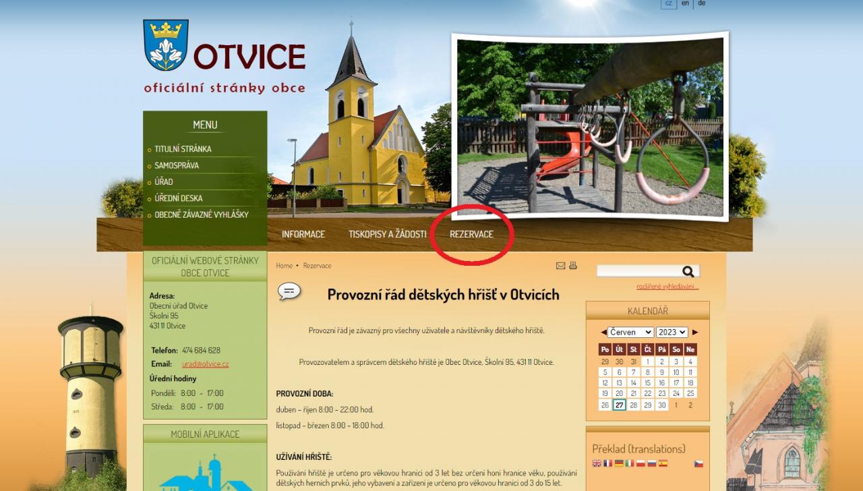Open the Červen month dropdown
Viewport: 863px width, 491px height.
coord(630,333)
